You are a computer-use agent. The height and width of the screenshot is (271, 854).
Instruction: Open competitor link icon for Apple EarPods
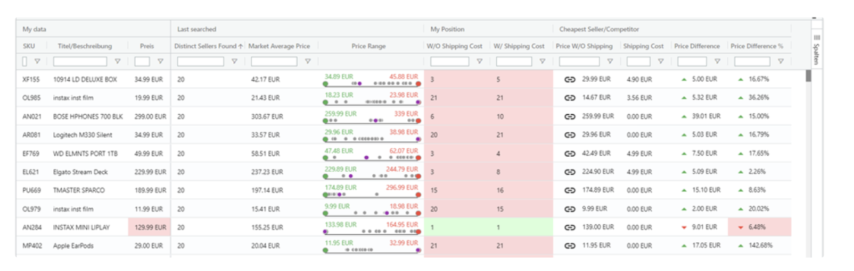(570, 245)
